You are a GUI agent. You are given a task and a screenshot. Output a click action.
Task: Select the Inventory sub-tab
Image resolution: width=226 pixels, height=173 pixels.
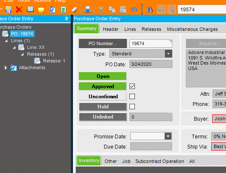coord(89,161)
